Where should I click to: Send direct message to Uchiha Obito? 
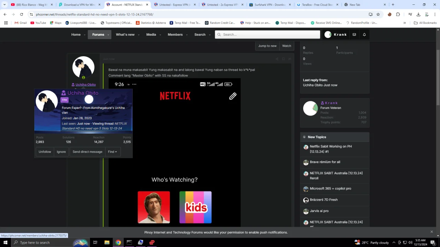tap(87, 152)
